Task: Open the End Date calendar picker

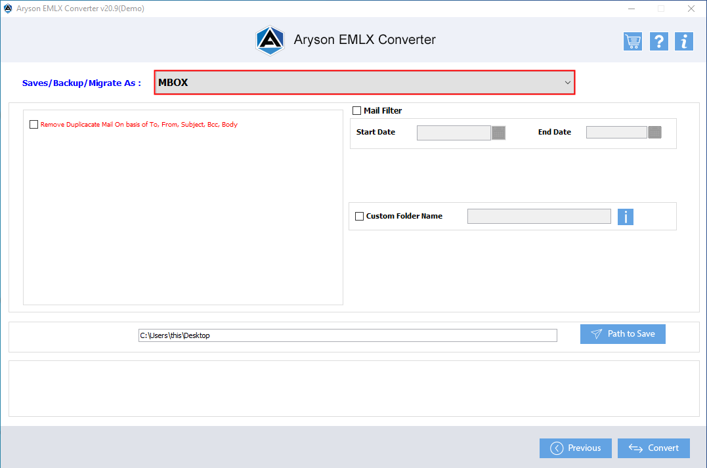Action: tap(654, 132)
